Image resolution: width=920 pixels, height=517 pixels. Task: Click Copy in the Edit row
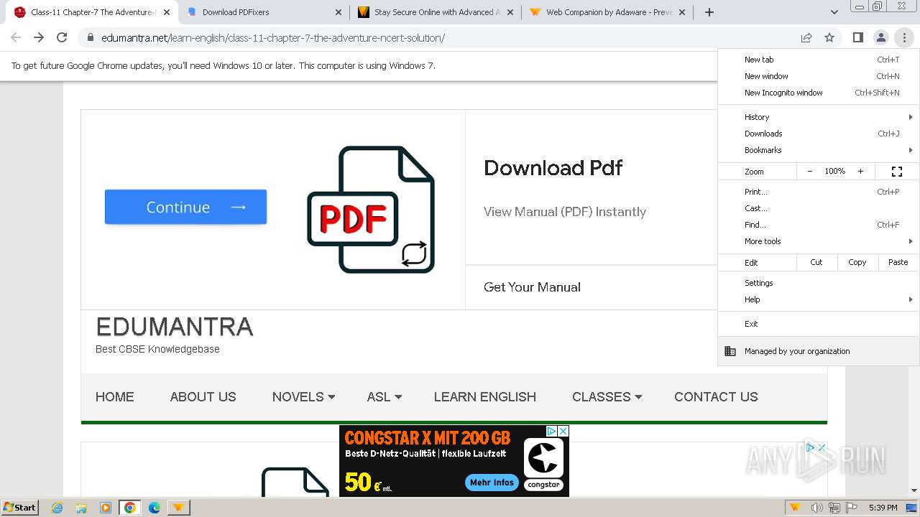click(x=857, y=262)
